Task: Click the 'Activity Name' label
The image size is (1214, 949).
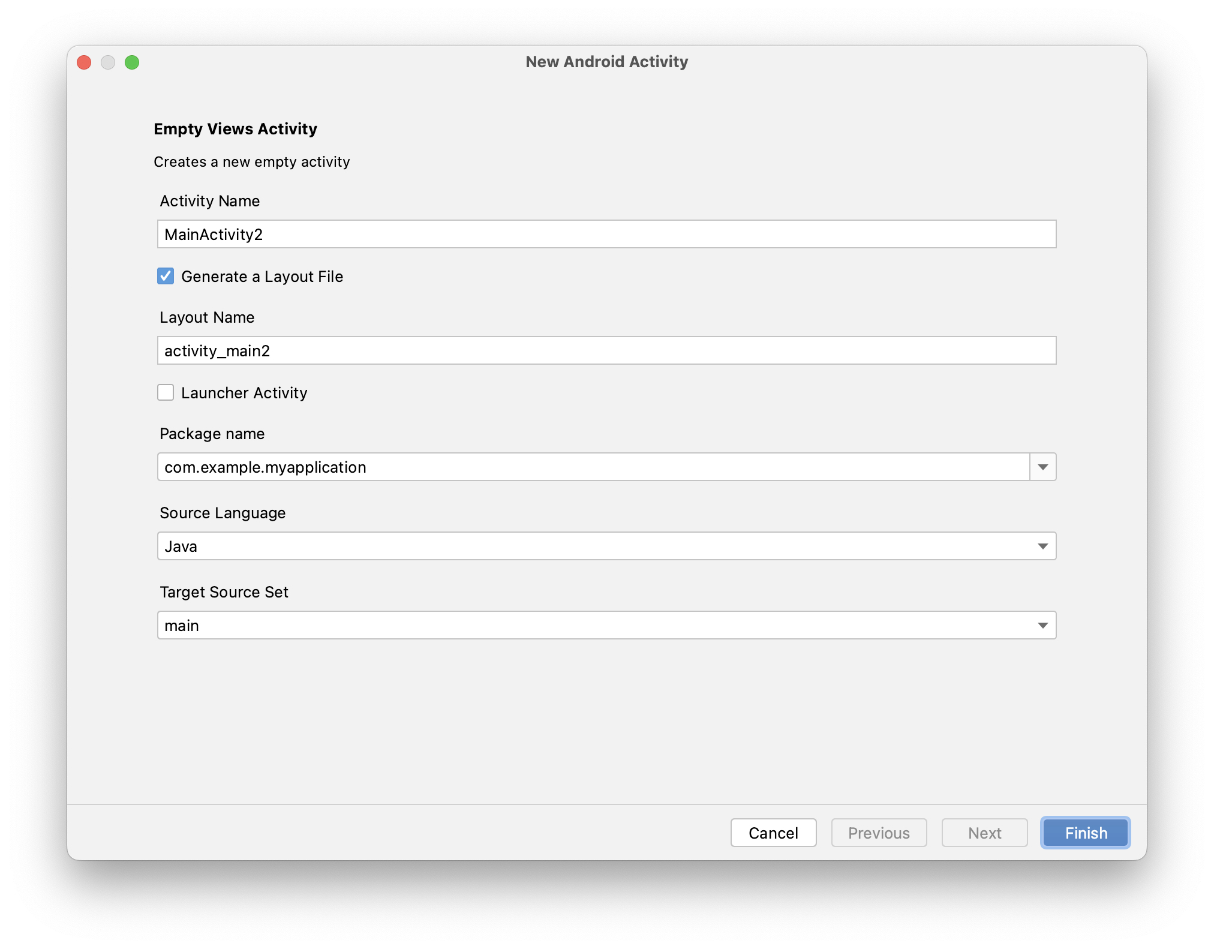Action: [x=209, y=201]
